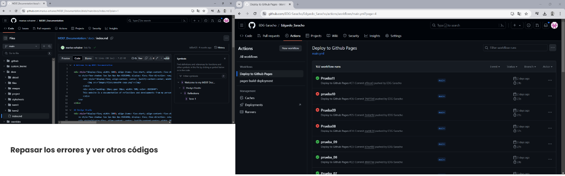Screen dimensions: 565x176
Task: Open pull requests icon in the Edgardo_Saracho header
Action: pos(537,25)
